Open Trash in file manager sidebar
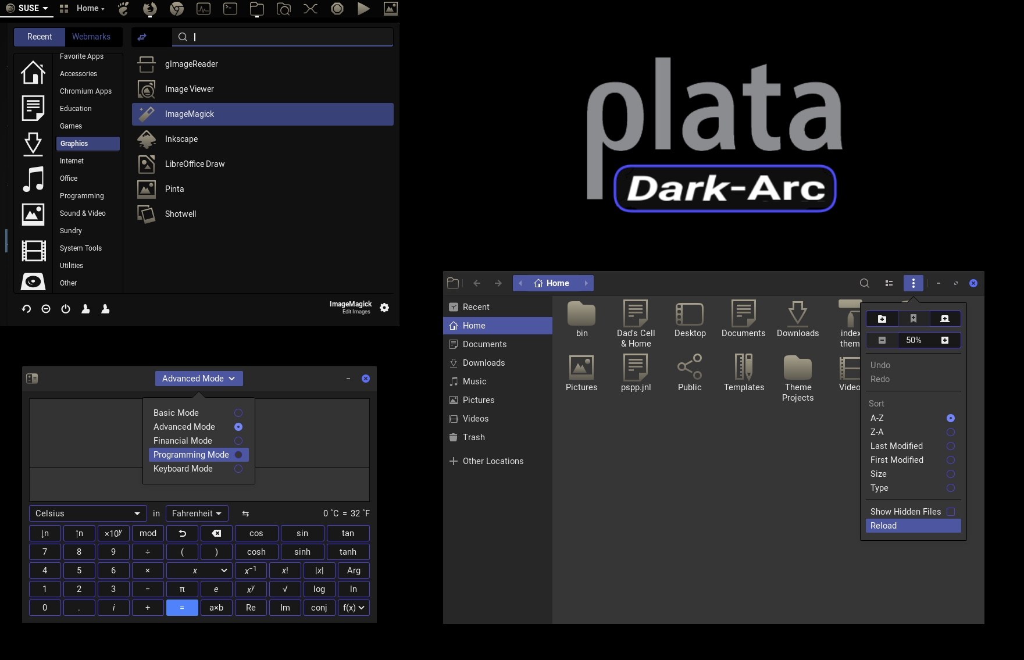1024x660 pixels. click(498, 437)
